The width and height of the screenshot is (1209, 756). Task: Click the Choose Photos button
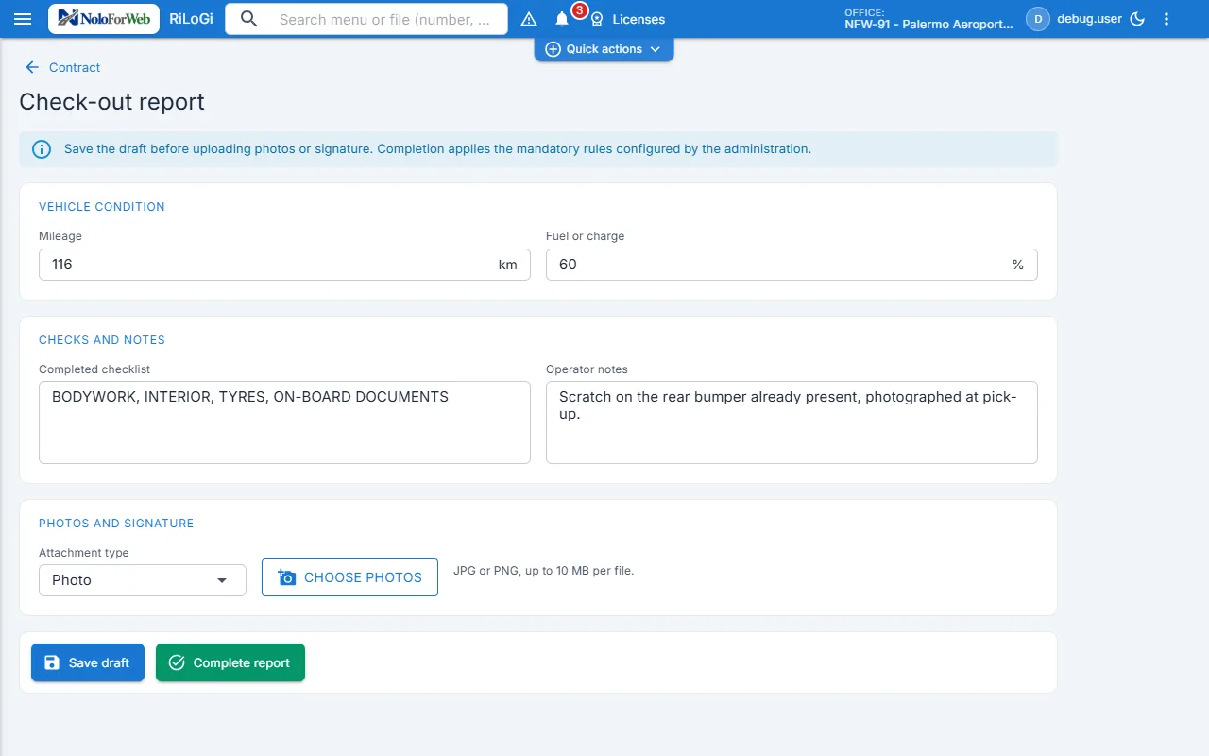(349, 577)
